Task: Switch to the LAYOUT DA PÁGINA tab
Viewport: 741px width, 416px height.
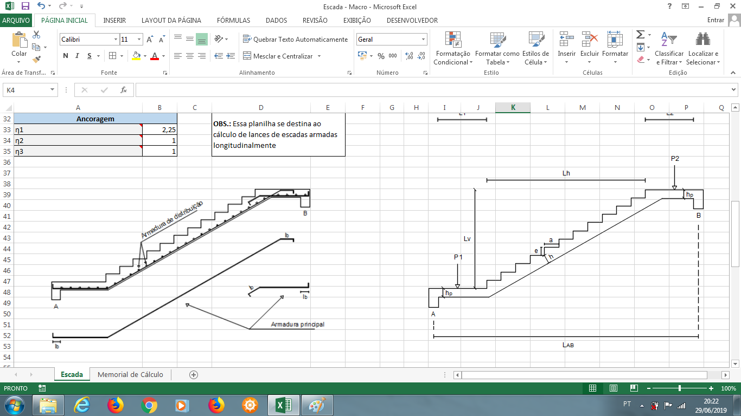Action: (x=171, y=20)
